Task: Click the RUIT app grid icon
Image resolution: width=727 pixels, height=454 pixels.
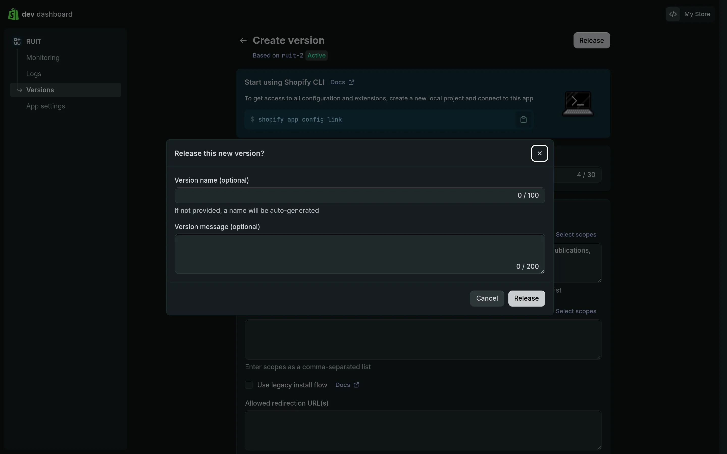Action: [17, 41]
